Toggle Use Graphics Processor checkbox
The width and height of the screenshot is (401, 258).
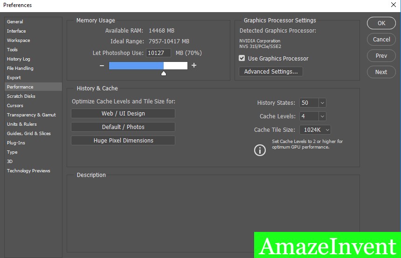pos(242,58)
